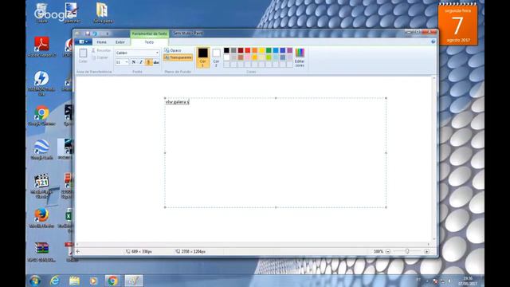Viewport: 510px width, 287px height.
Task: Open File Explorer from taskbar
Action: [x=74, y=281]
